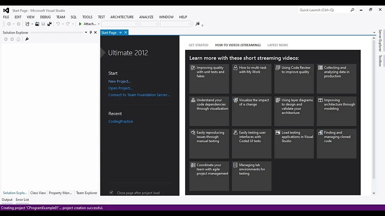
Task: Switch to the Team Explorer tab
Action: [87, 193]
